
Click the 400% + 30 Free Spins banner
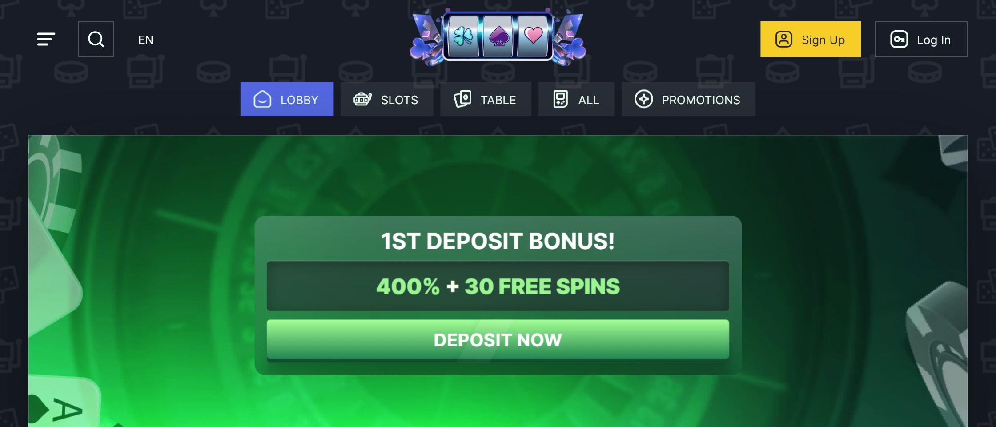[x=498, y=286]
